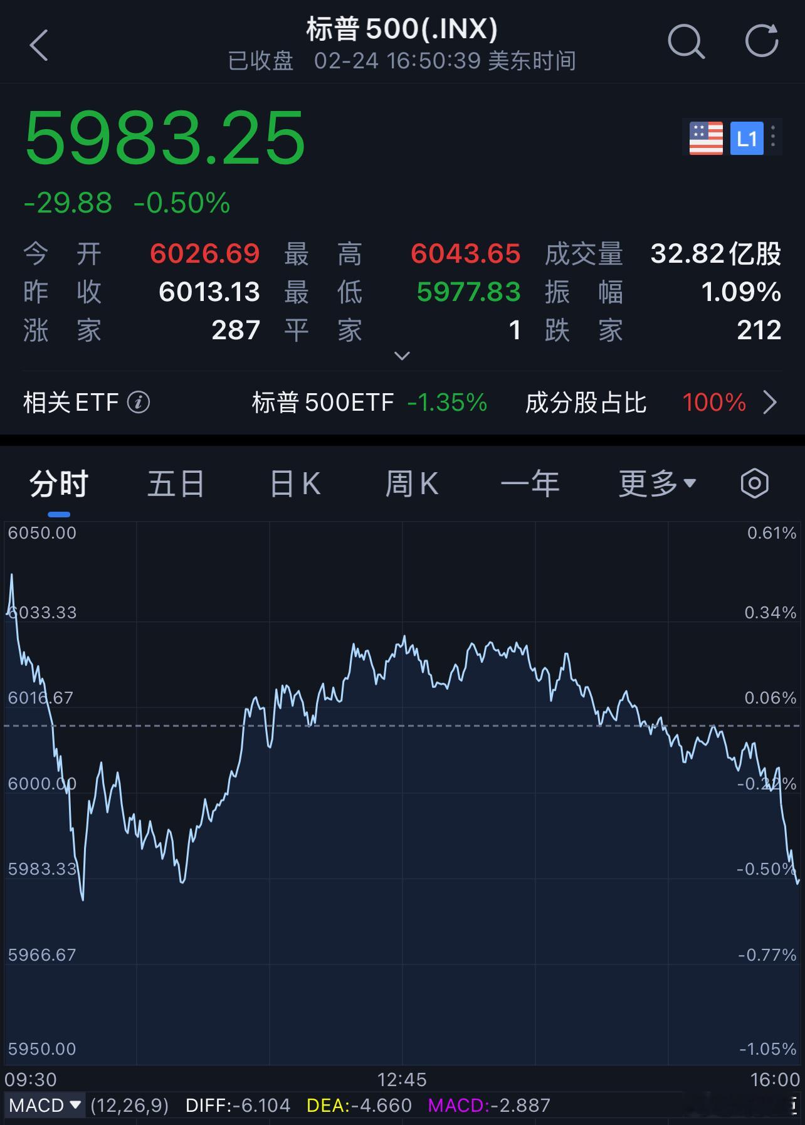The width and height of the screenshot is (805, 1125).
Task: Tap the 12:45 time axis label
Action: [x=402, y=1079]
